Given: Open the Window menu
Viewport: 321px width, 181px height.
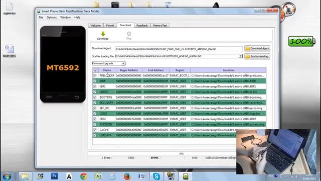Looking at the screenshot, I should pyautogui.click(x=65, y=18).
